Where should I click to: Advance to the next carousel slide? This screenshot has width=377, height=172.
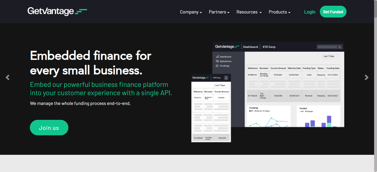point(366,77)
